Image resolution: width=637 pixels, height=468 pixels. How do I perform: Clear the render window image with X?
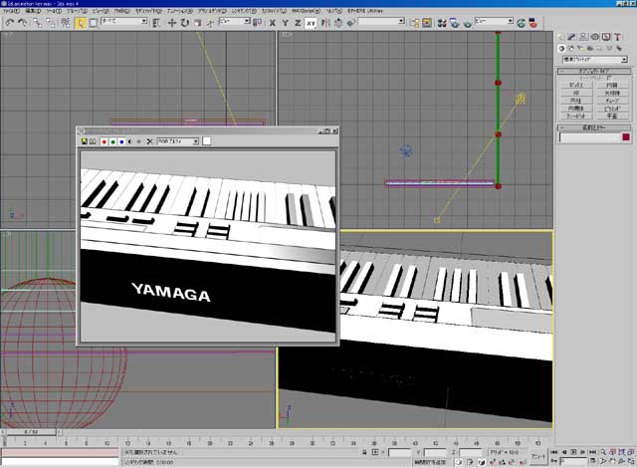click(149, 141)
